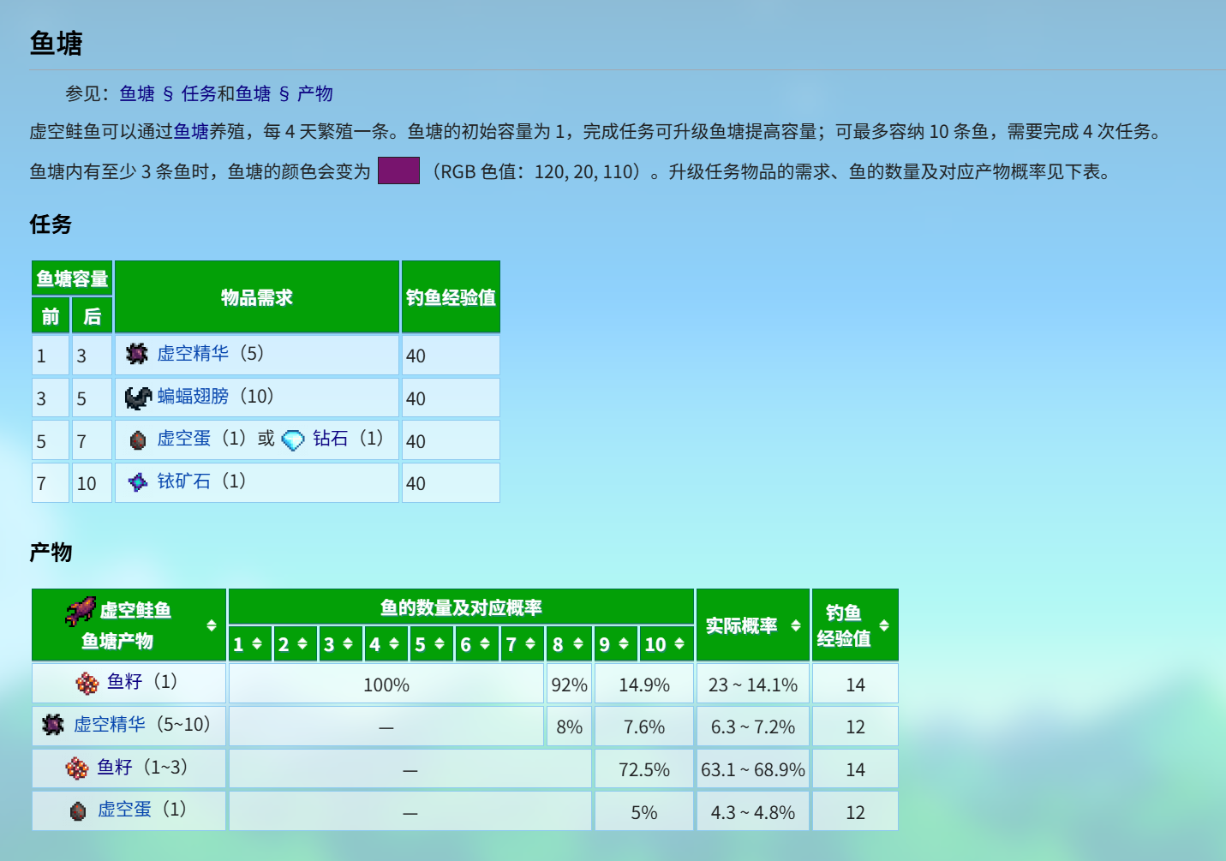Sort the fish count 2 column
The height and width of the screenshot is (861, 1226).
point(302,643)
